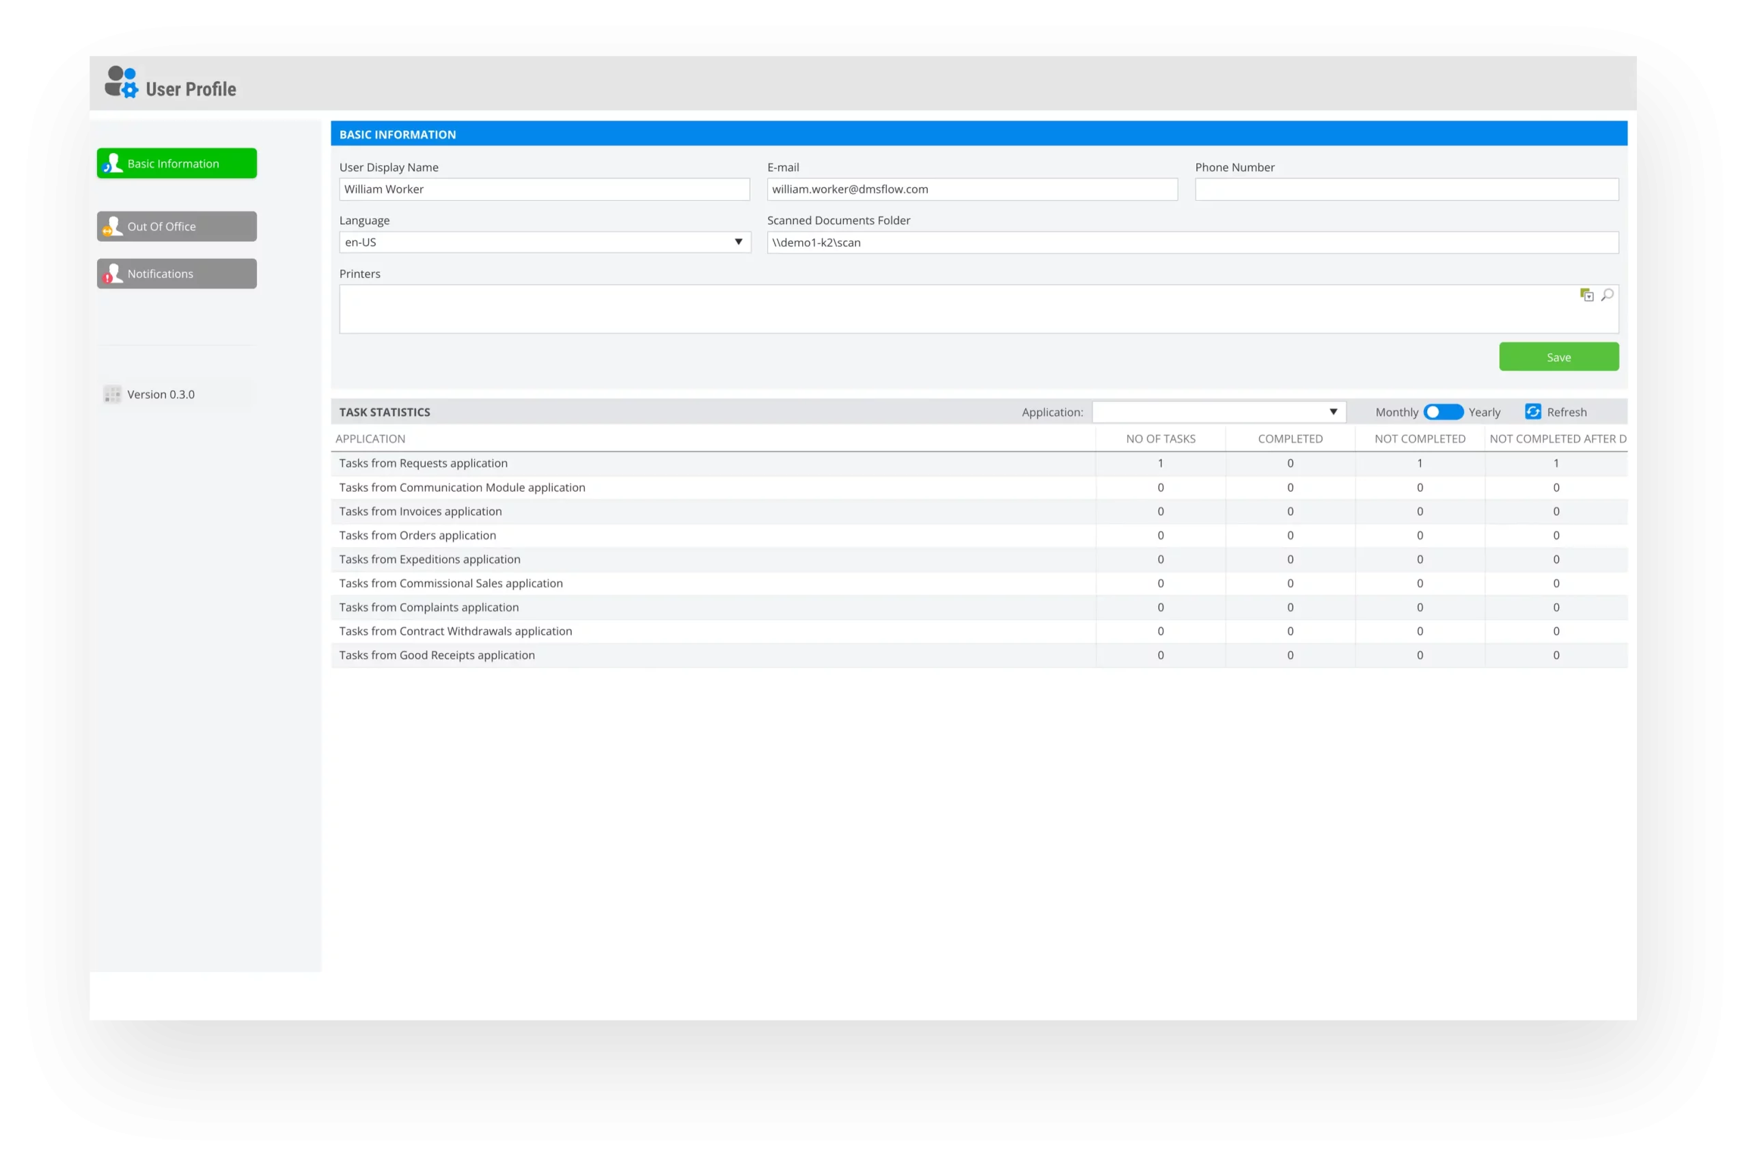1749x1166 pixels.
Task: Click Not Completed value for Requests row
Action: click(1420, 463)
